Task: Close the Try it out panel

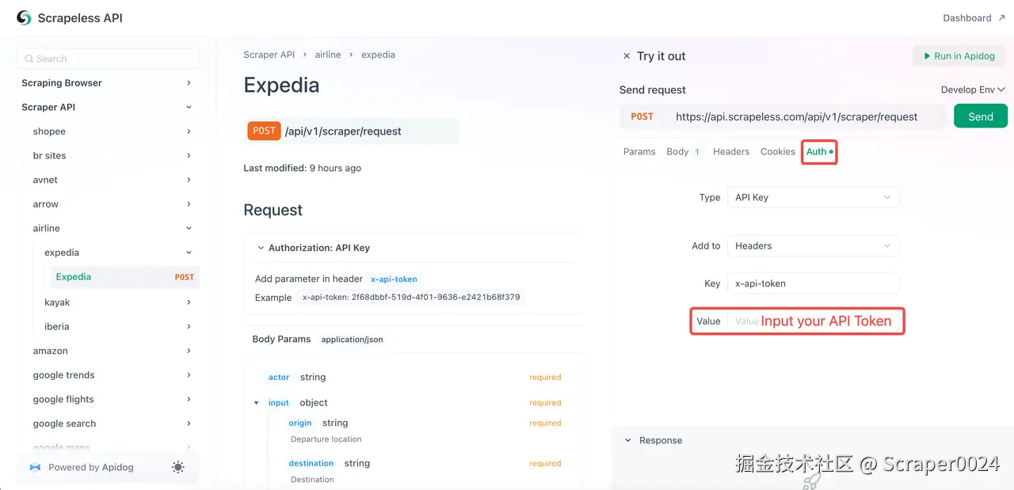Action: (x=627, y=56)
